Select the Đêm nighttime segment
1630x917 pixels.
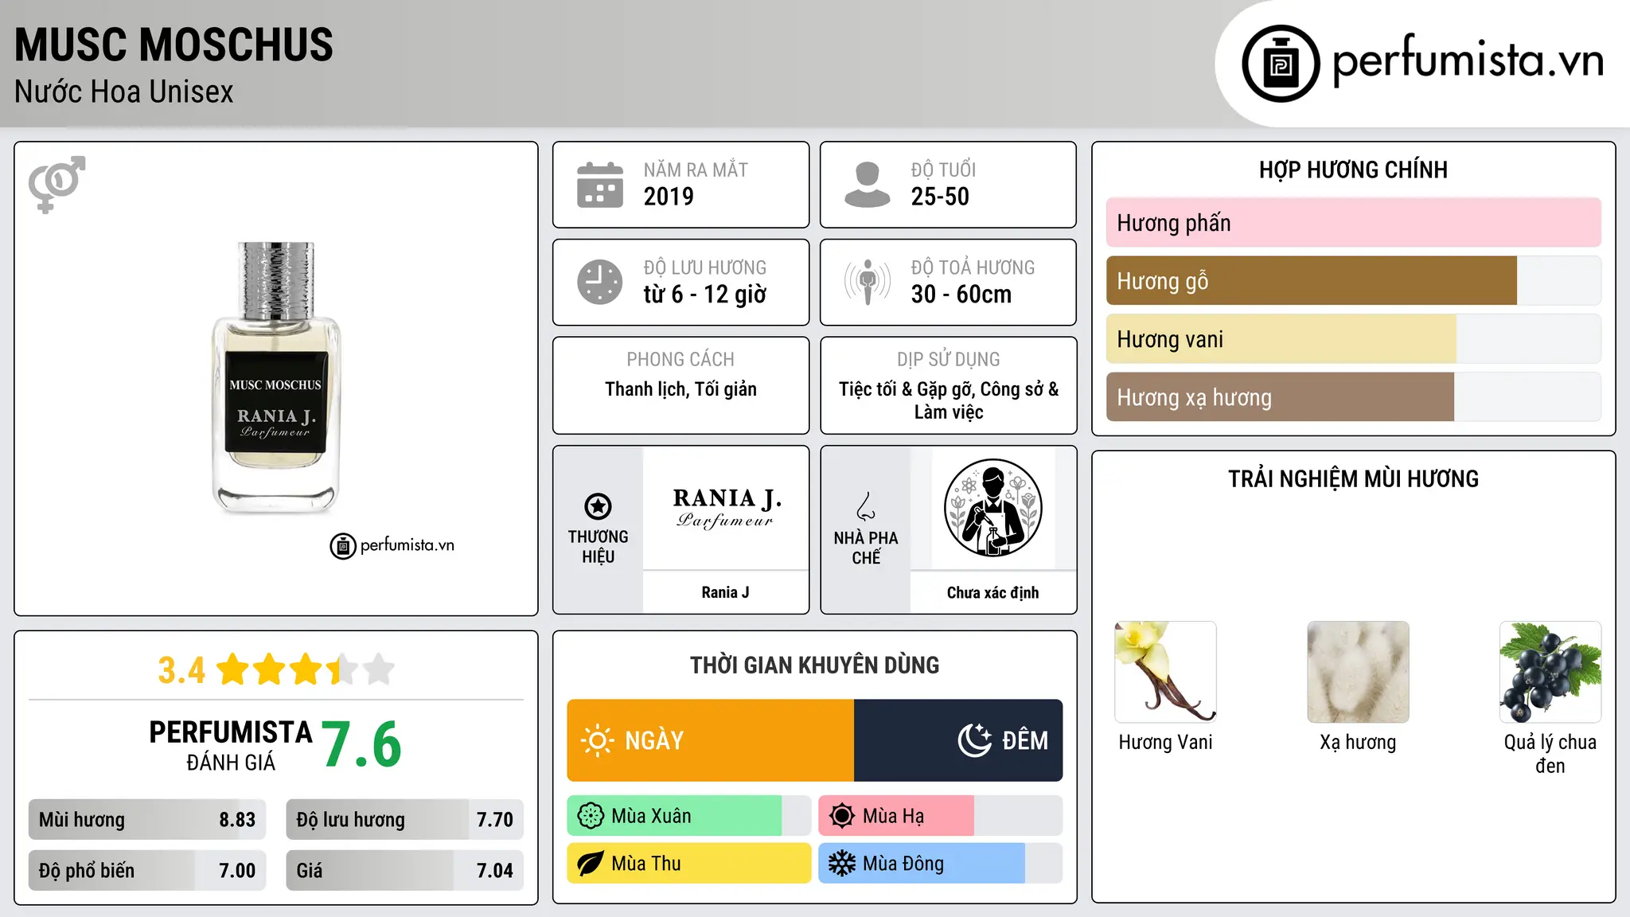(958, 740)
